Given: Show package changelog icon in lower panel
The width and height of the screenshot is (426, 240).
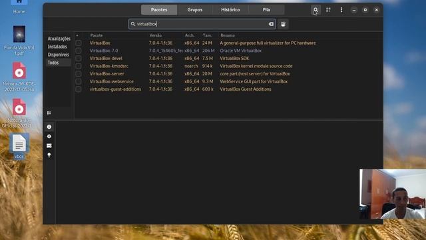Looking at the screenshot, I should [49, 155].
